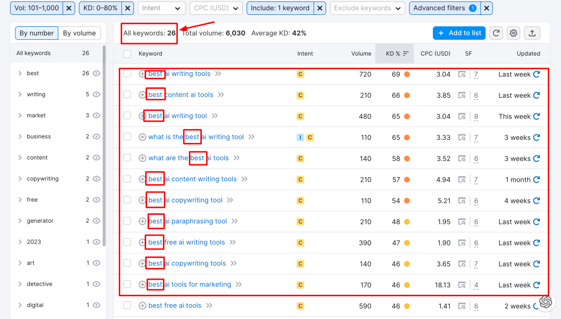
Task: Click double-arrow icon next to 'best ai writing tool'
Action: click(x=215, y=116)
